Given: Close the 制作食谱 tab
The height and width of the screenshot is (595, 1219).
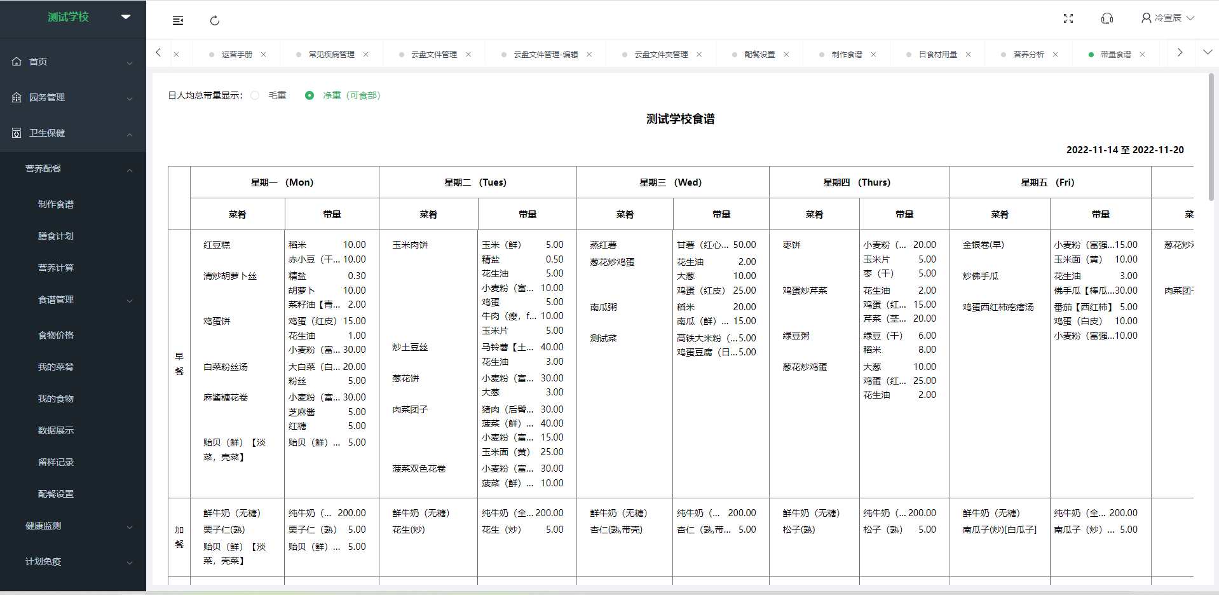Looking at the screenshot, I should (873, 55).
